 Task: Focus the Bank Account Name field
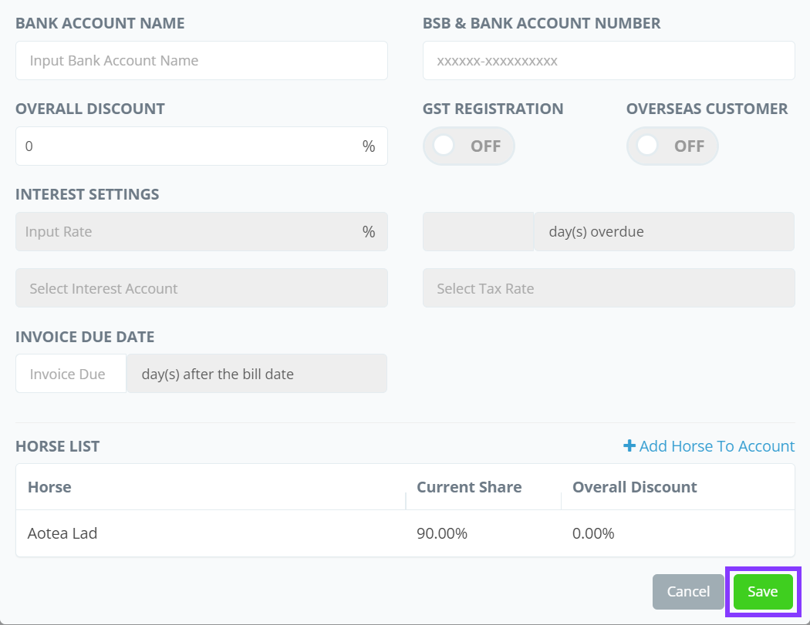[x=201, y=61]
